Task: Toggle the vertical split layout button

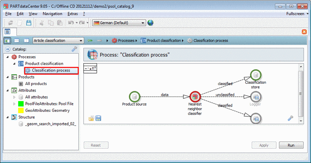Action: click(27, 41)
